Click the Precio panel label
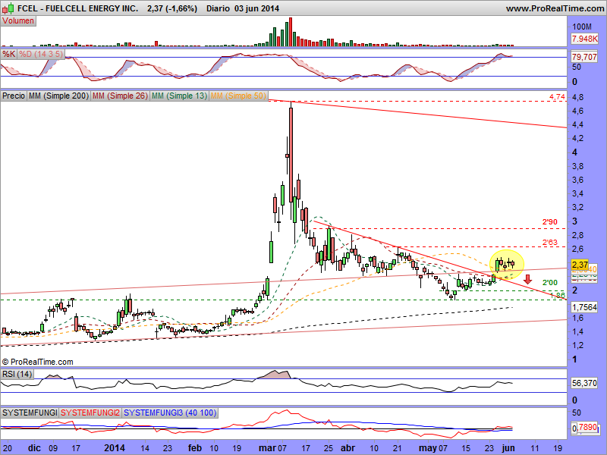 14,96
